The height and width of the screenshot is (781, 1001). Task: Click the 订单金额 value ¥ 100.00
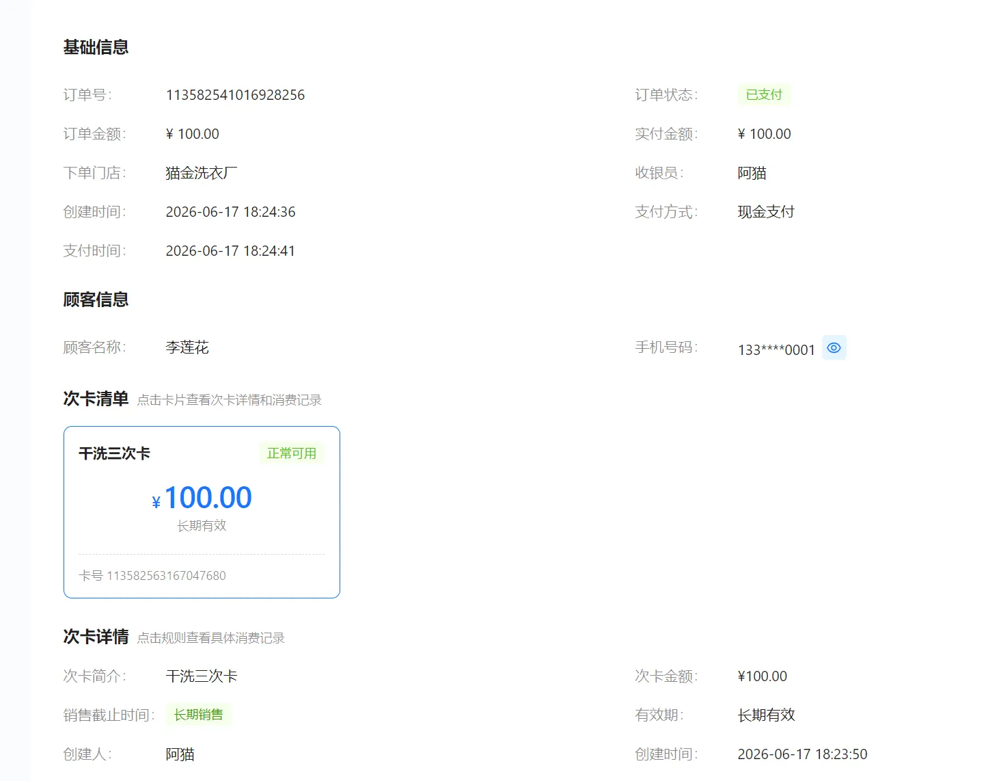pyautogui.click(x=193, y=134)
